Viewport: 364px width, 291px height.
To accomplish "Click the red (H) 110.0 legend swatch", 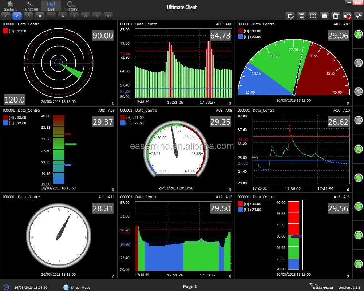I will (x=5, y=31).
